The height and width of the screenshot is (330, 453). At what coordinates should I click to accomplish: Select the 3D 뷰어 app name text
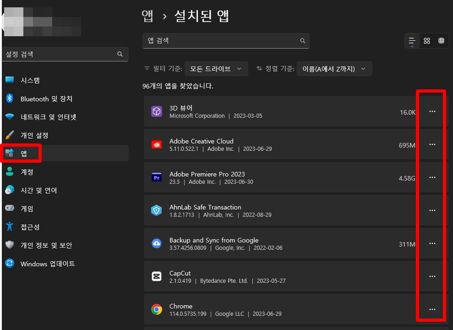[x=181, y=108]
